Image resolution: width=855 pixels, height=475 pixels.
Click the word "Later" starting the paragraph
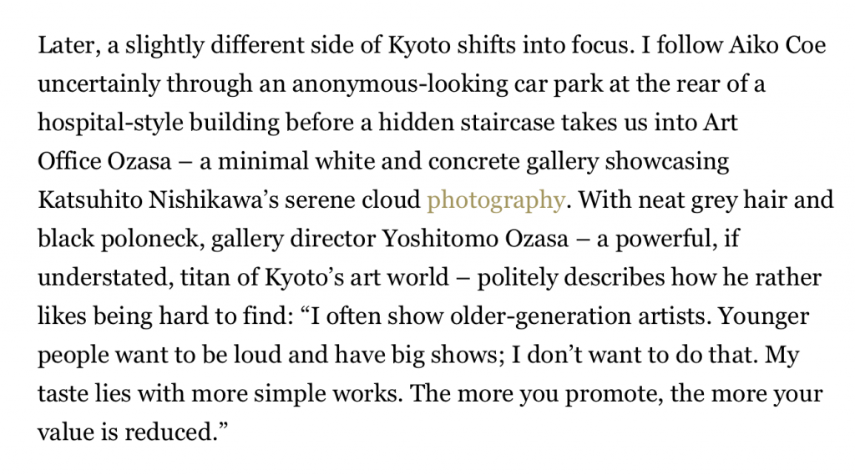coord(68,45)
